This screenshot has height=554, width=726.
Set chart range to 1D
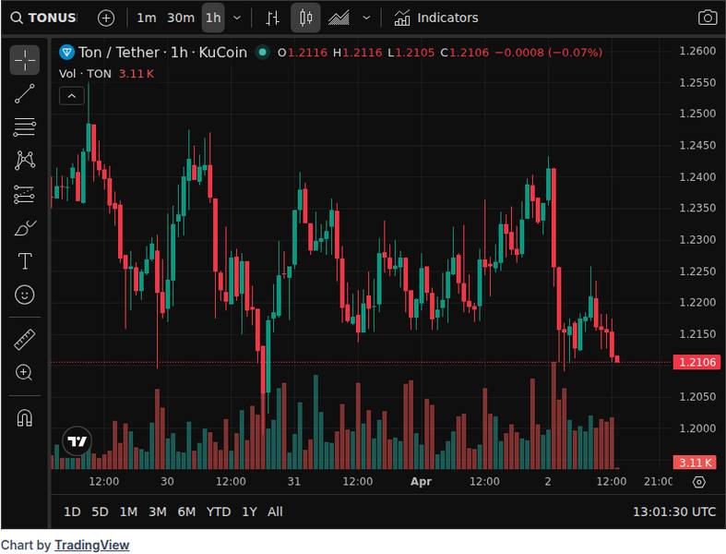coord(72,512)
